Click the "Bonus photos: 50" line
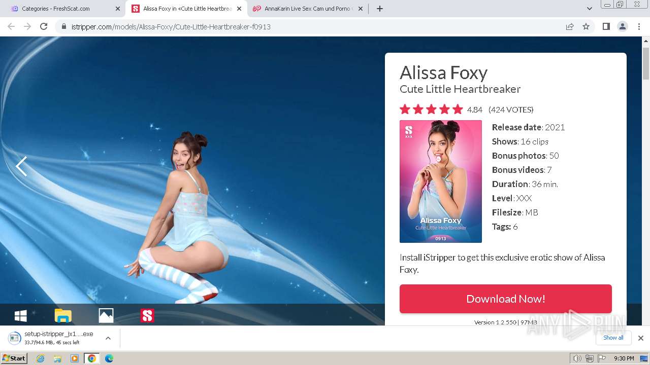Image resolution: width=650 pixels, height=365 pixels. tap(525, 156)
